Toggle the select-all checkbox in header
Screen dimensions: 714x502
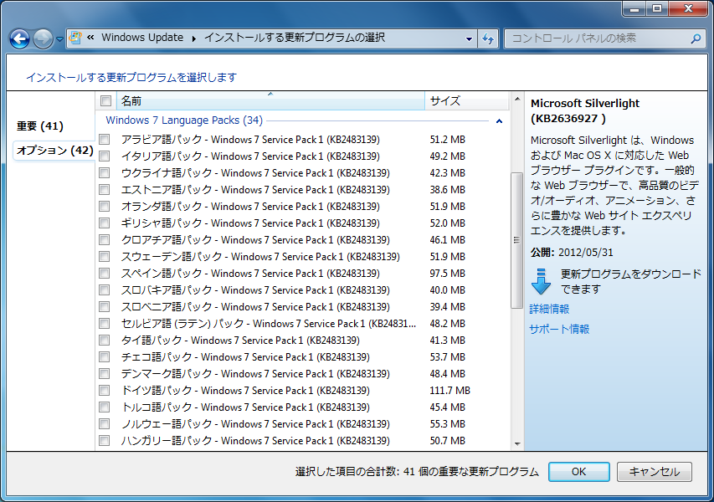tap(105, 101)
